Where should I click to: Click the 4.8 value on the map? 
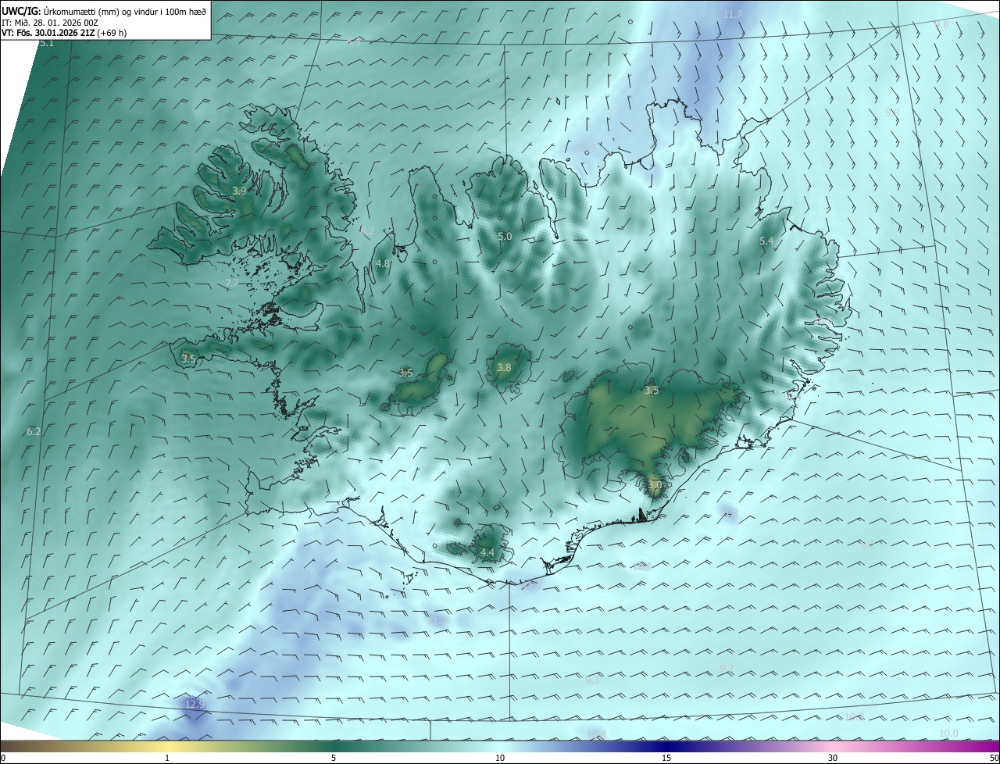tap(383, 264)
